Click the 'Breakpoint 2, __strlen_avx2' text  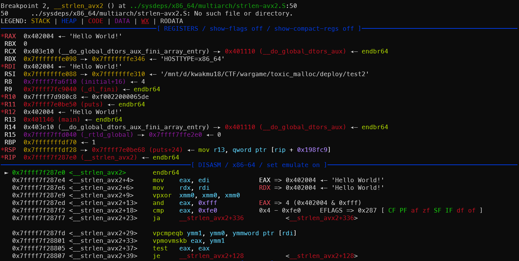[52, 6]
